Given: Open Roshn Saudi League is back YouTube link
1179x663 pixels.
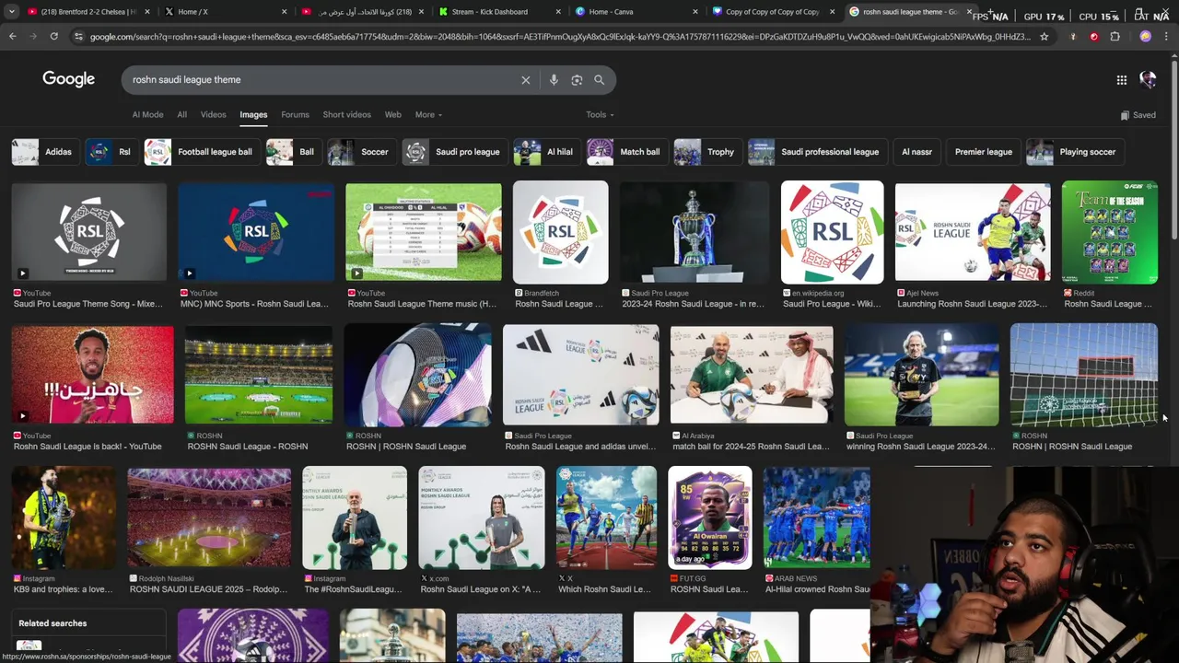Looking at the screenshot, I should pos(88,447).
